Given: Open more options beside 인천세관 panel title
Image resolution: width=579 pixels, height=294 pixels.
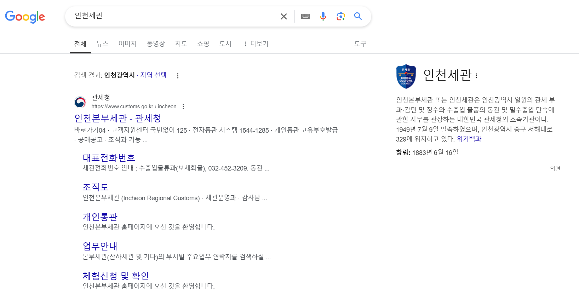Looking at the screenshot, I should click(x=476, y=76).
